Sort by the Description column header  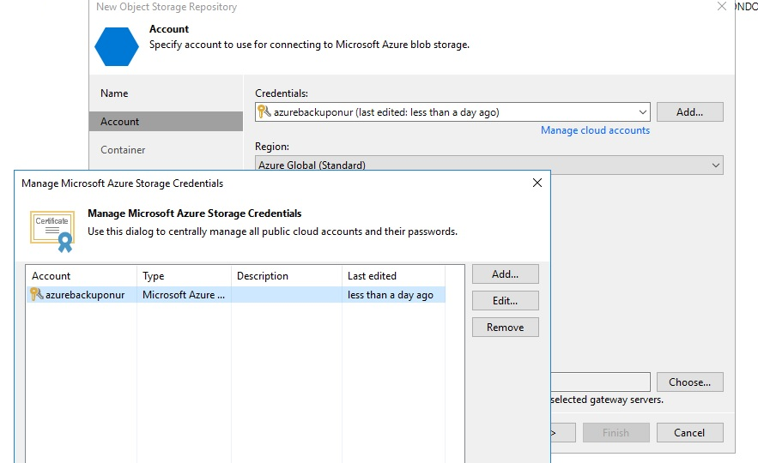pos(287,276)
